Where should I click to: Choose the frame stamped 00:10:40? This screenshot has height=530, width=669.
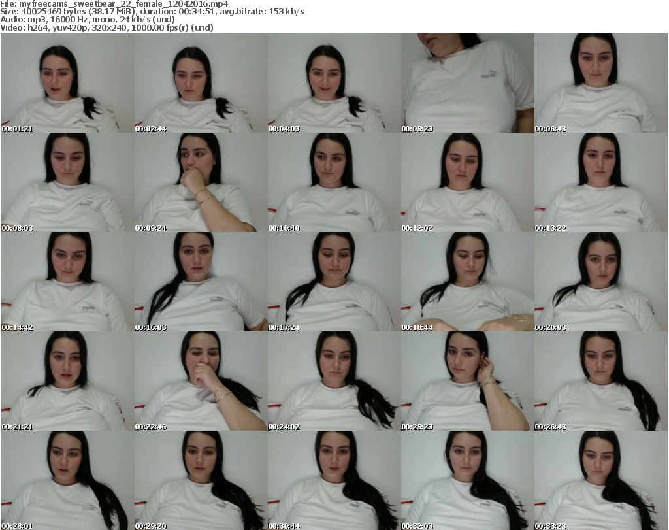pos(334,182)
